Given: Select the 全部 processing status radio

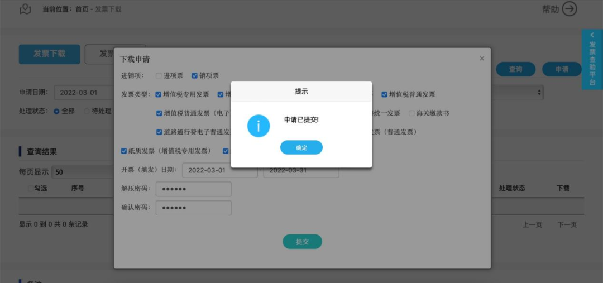Looking at the screenshot, I should click(x=56, y=111).
